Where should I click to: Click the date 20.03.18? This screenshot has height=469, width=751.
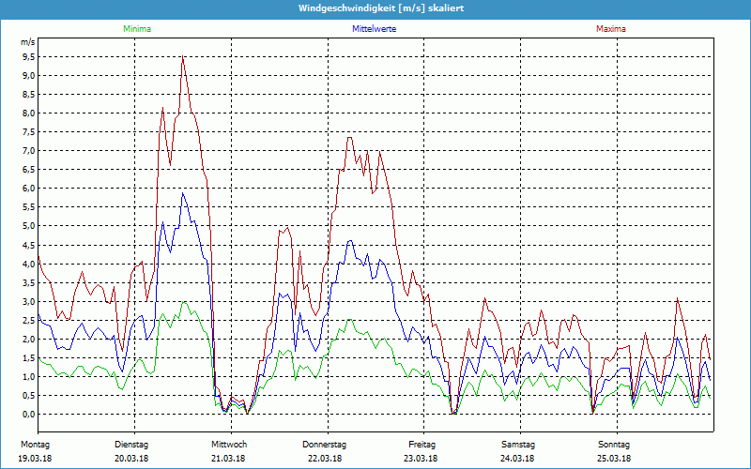click(x=131, y=459)
